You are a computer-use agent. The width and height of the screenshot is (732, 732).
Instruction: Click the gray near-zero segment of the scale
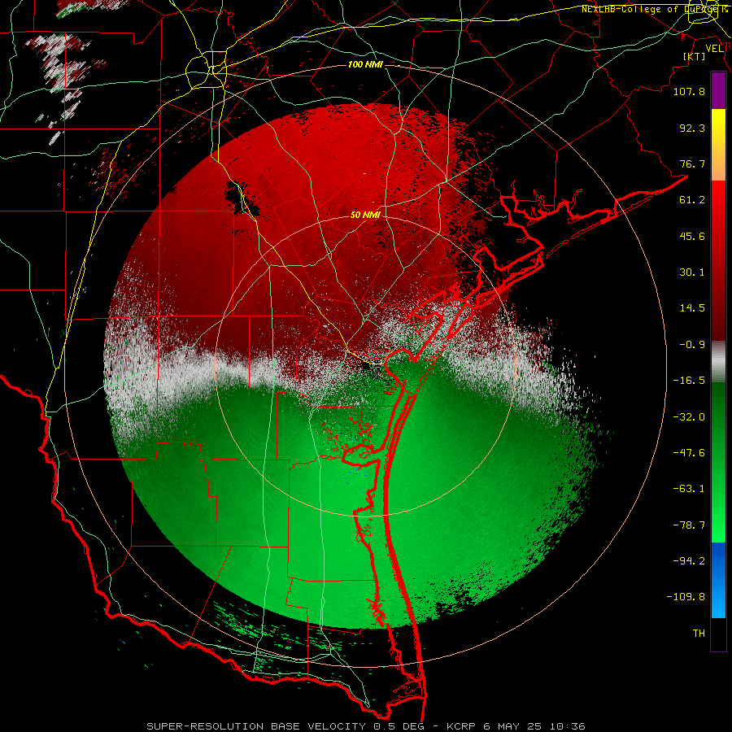pos(718,361)
